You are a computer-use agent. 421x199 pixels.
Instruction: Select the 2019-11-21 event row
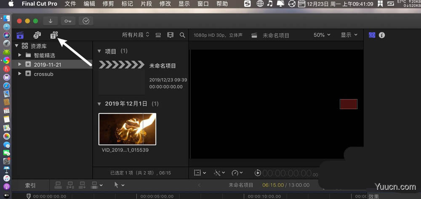52,64
